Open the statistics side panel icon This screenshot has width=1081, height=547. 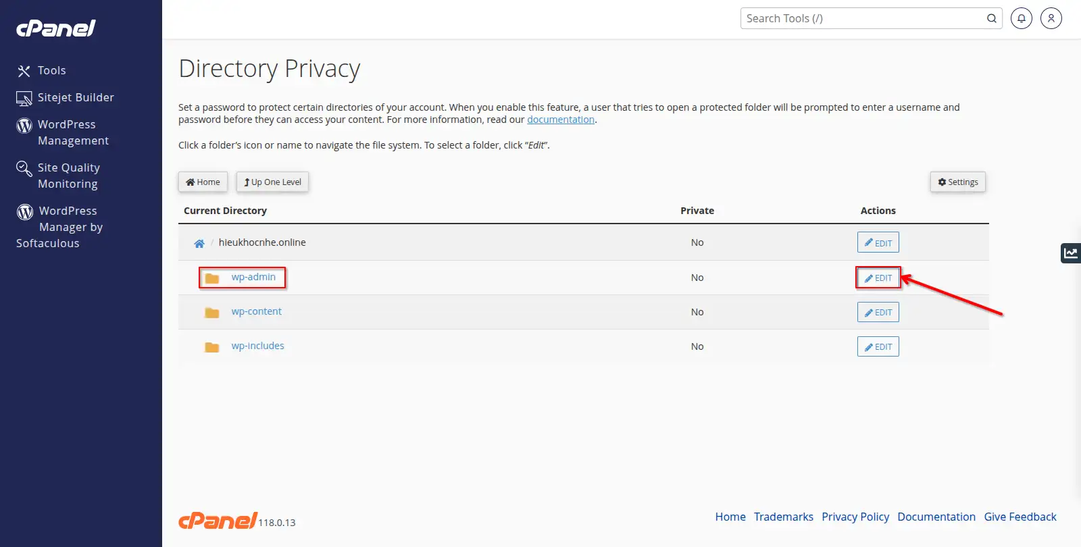(1071, 253)
